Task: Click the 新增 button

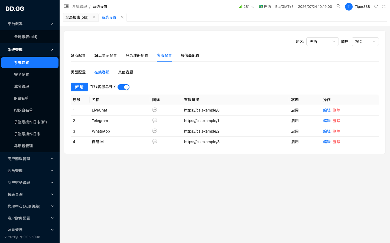Action: pos(79,87)
